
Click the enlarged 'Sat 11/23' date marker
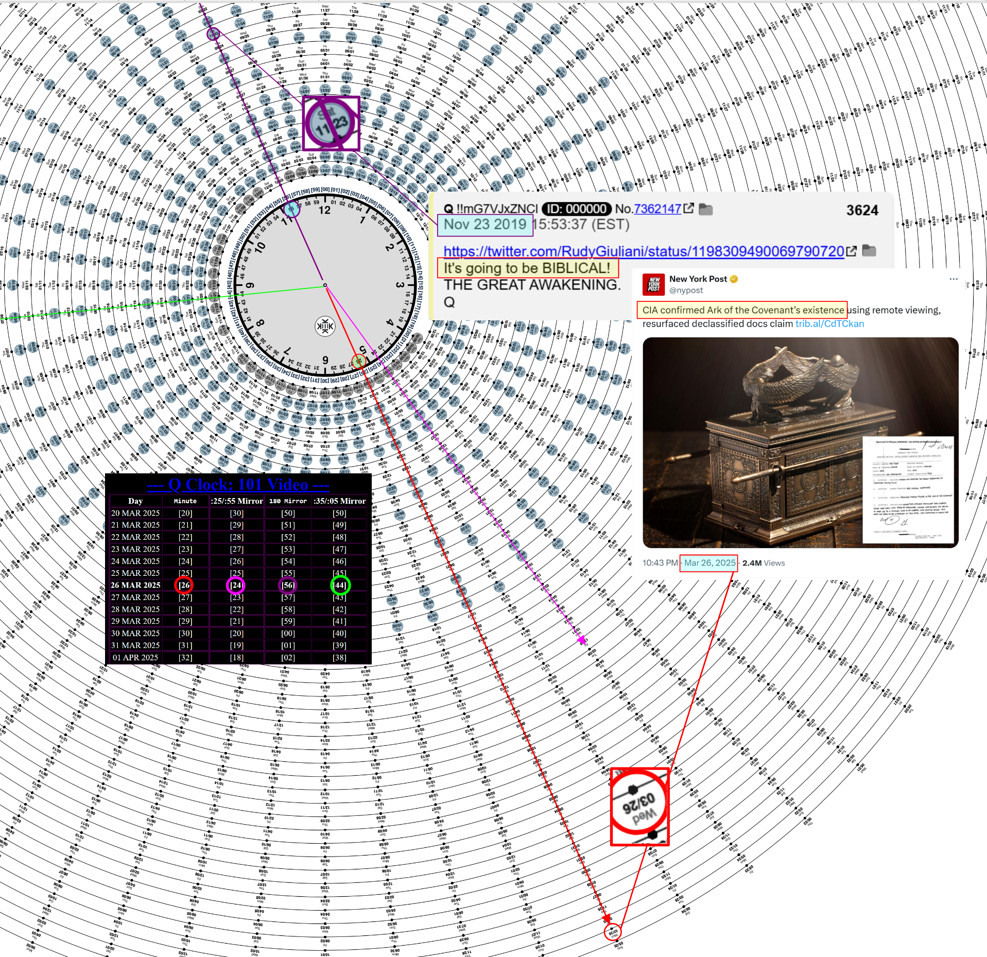331,123
